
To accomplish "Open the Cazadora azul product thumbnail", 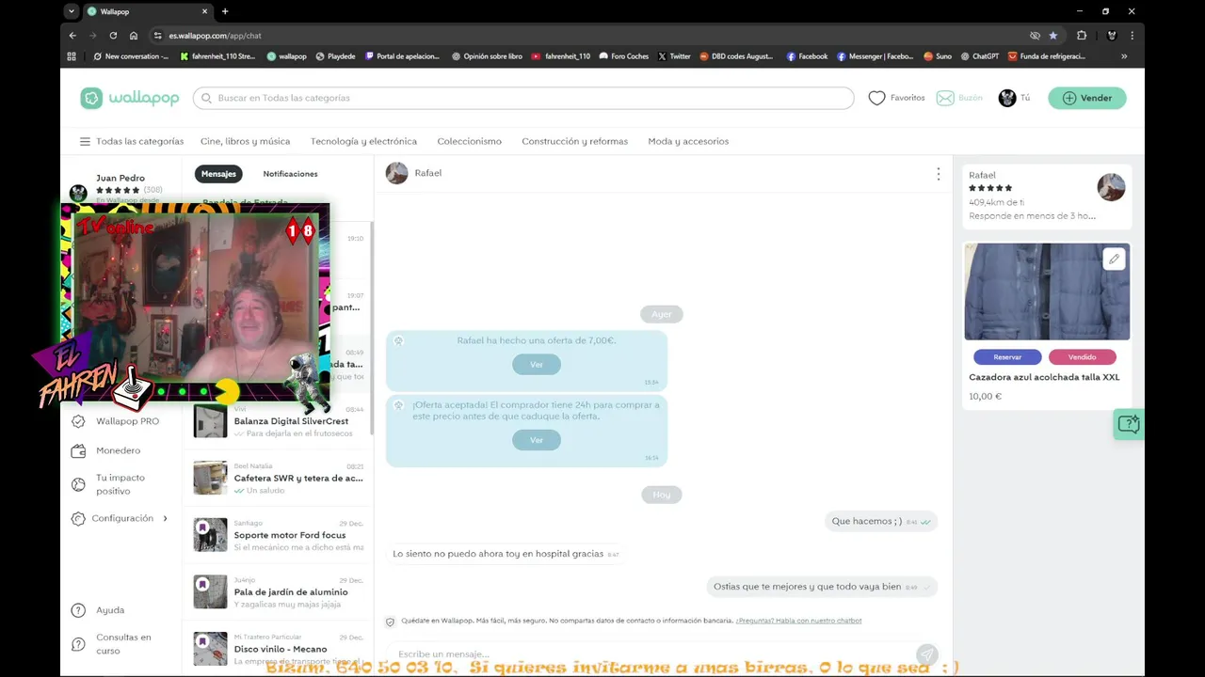I will pos(1047,291).
